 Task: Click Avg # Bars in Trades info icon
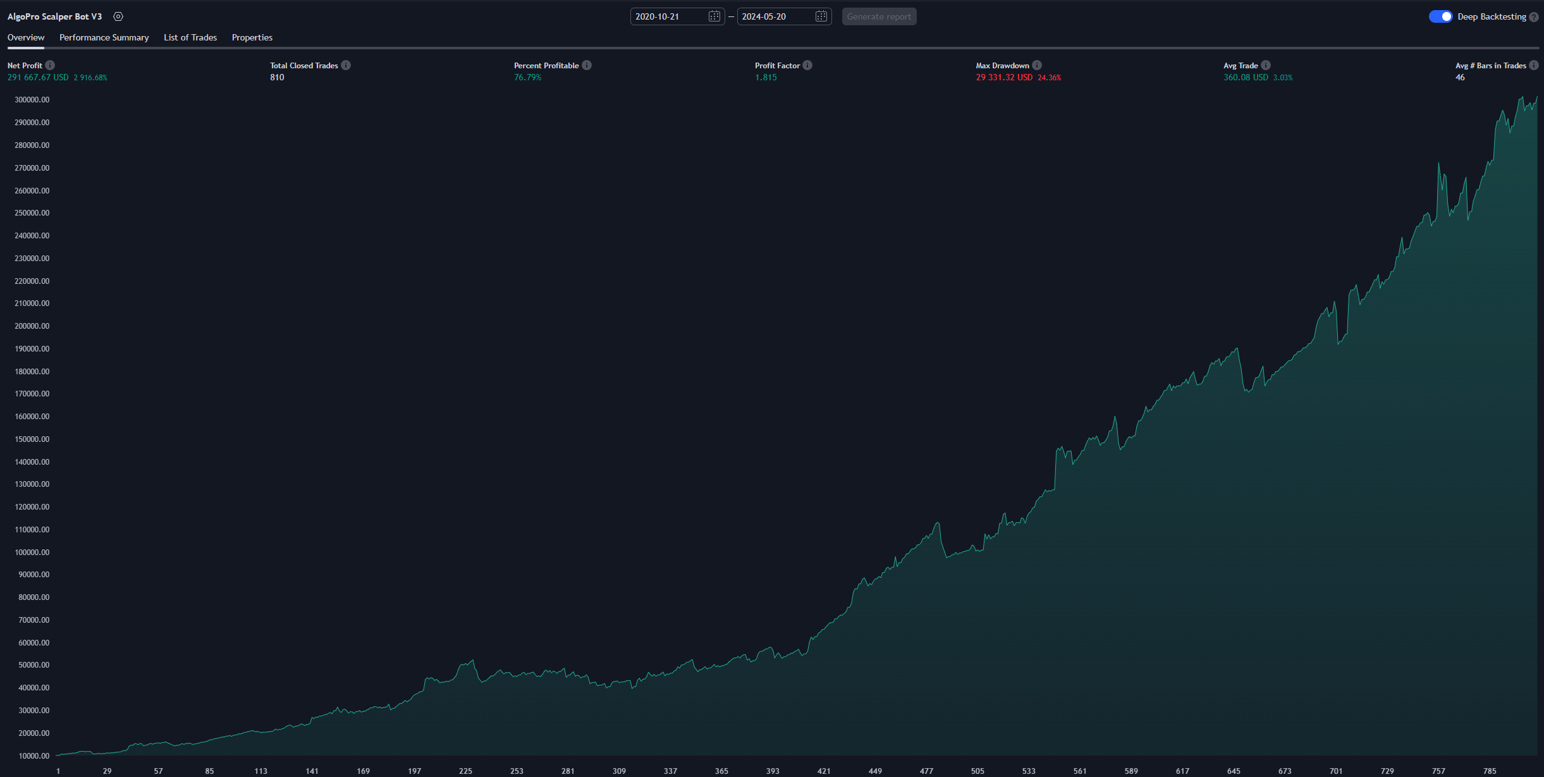1534,65
